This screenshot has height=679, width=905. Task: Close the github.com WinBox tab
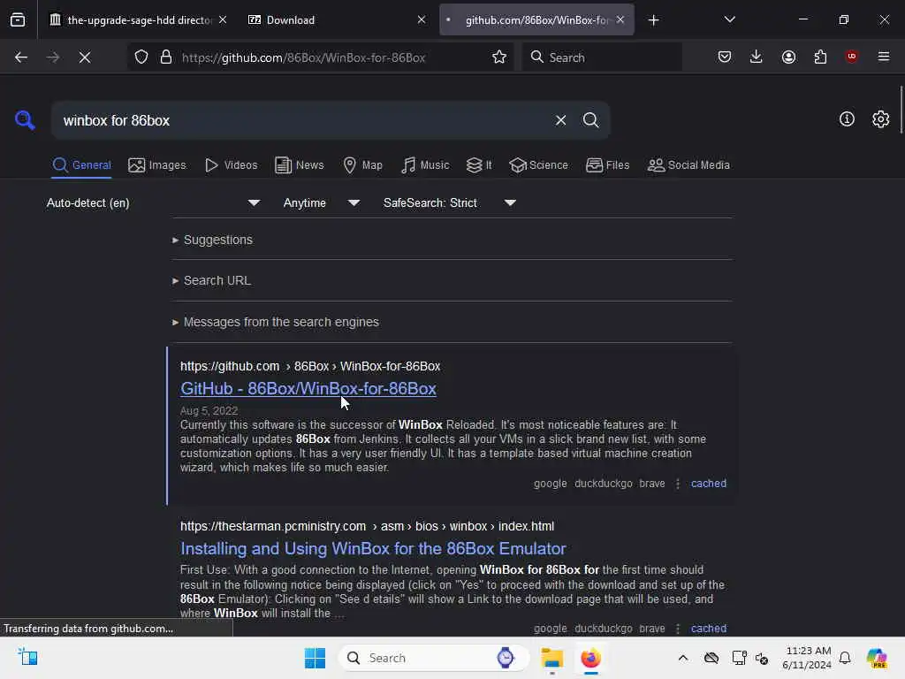coord(620,19)
